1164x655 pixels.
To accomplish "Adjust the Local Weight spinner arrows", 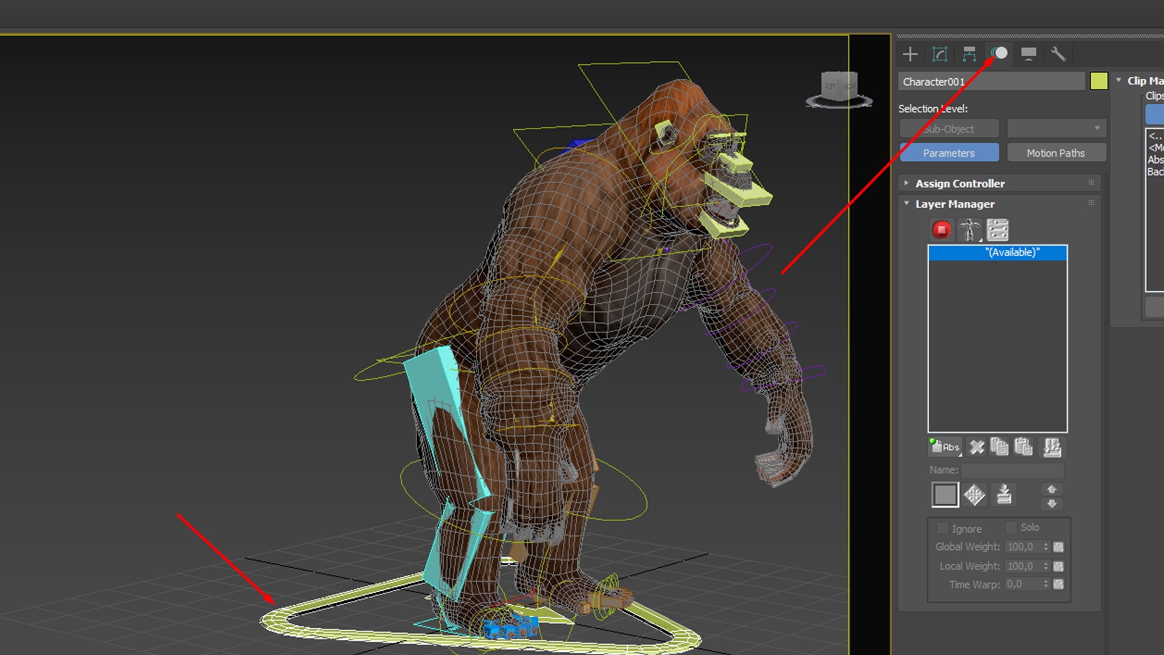I will coord(1046,566).
